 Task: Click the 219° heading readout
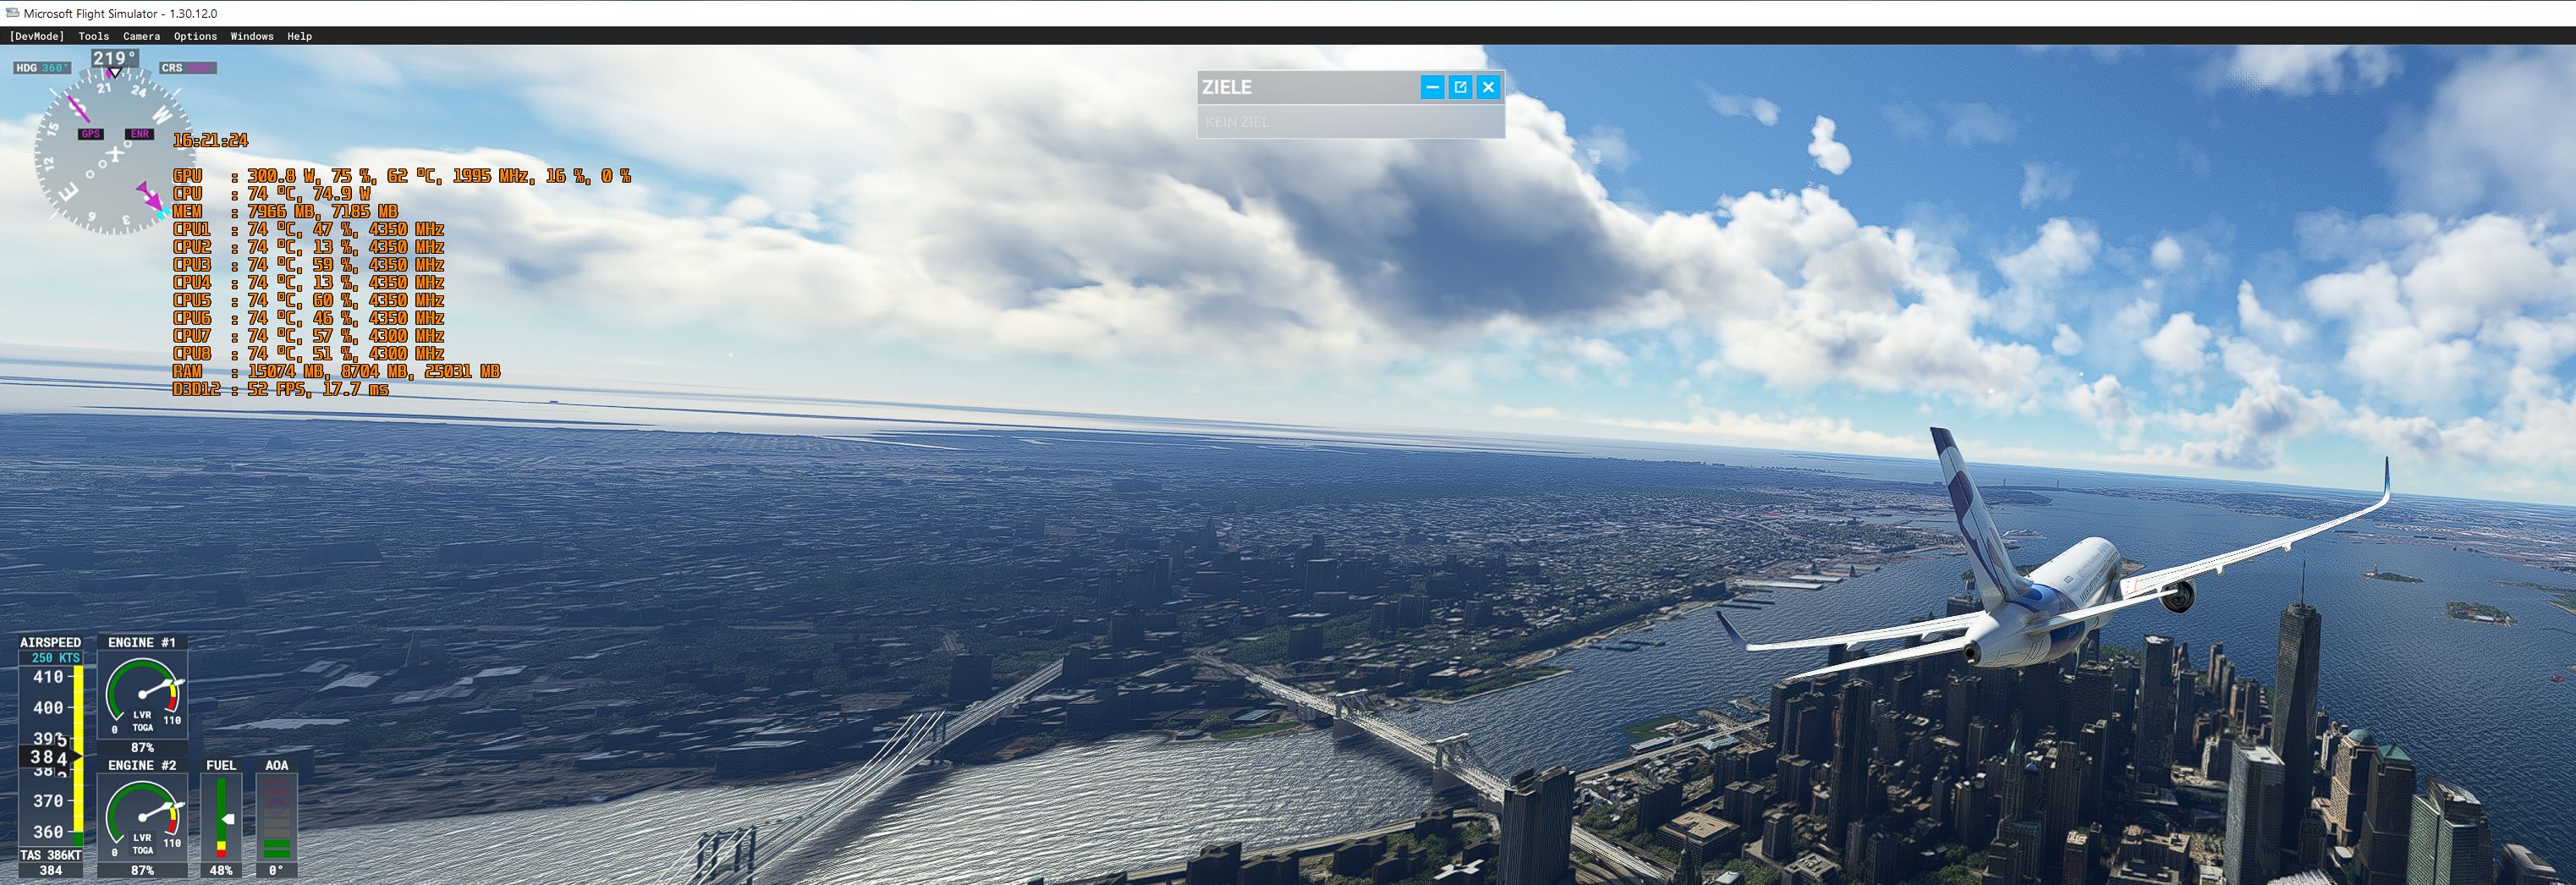[114, 59]
